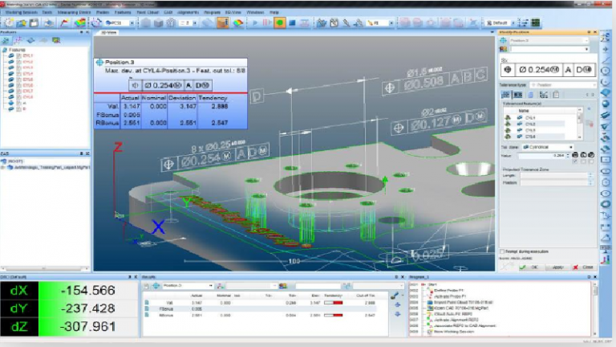This screenshot has height=347, width=616.
Task: Click the tolerance feature list scrollbar
Action: (x=579, y=123)
